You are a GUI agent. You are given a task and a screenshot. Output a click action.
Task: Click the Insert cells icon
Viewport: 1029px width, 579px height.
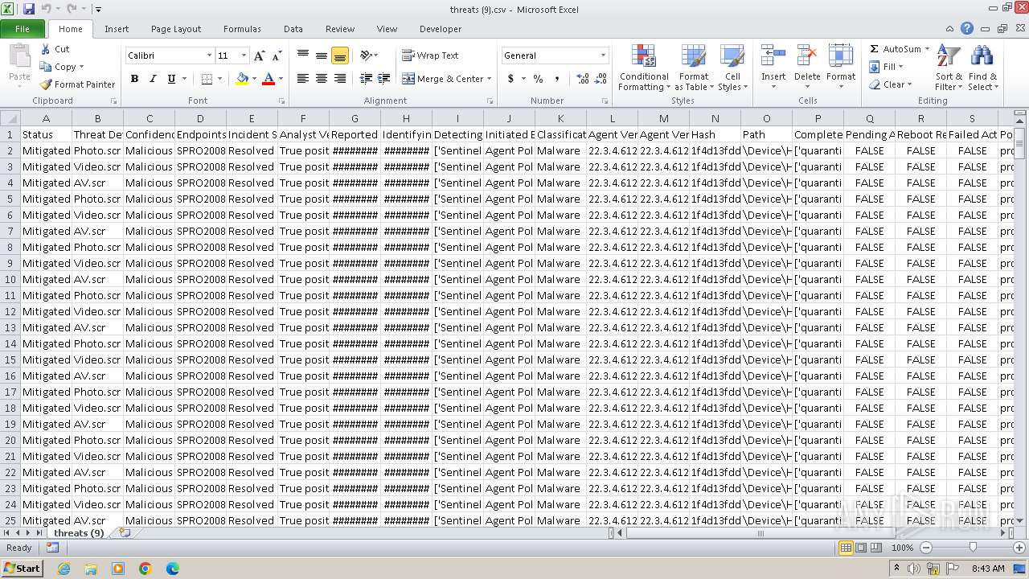773,56
